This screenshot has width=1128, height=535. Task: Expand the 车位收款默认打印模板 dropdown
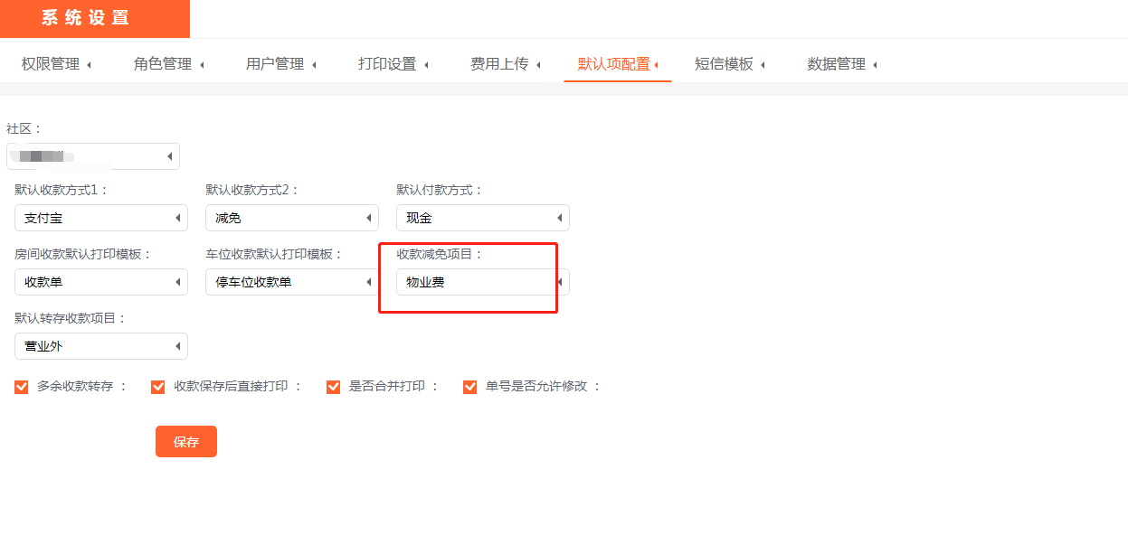pos(292,282)
